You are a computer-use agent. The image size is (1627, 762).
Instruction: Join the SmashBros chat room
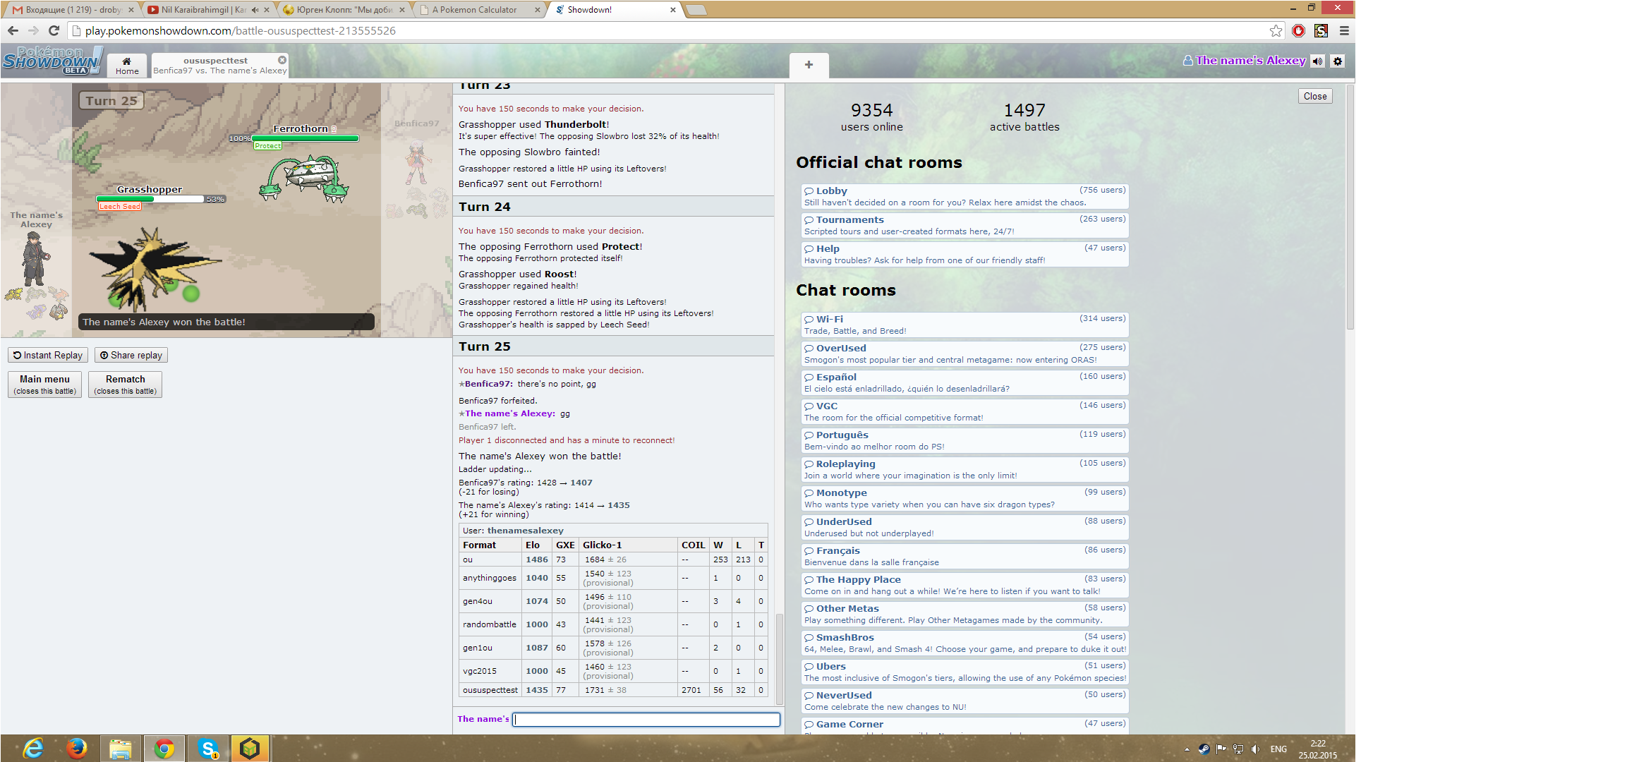964,643
